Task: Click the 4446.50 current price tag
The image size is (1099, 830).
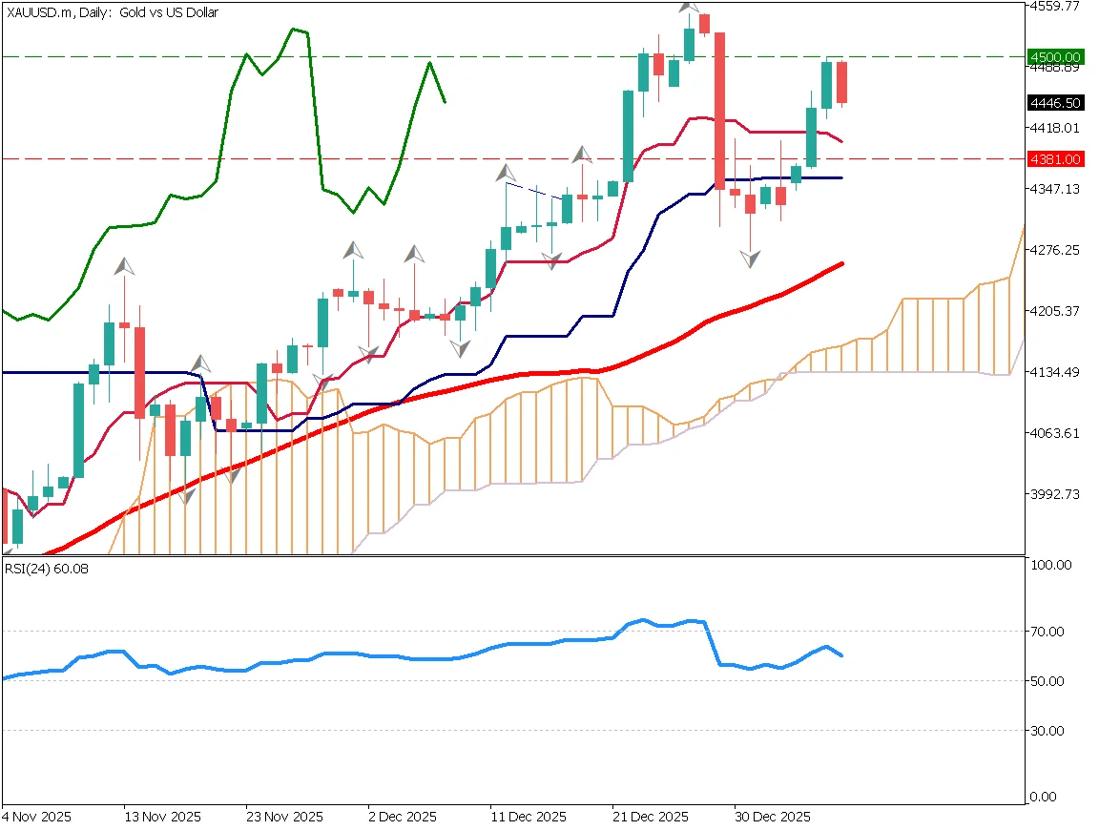Action: pyautogui.click(x=1055, y=103)
